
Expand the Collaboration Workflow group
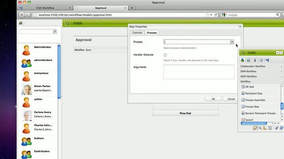point(281,66)
